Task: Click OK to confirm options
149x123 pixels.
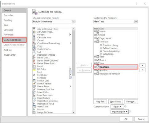Action: [126, 119]
